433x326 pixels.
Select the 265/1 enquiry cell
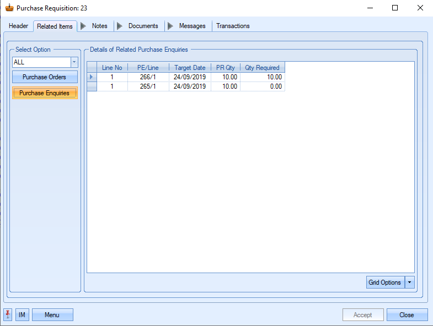click(x=147, y=86)
